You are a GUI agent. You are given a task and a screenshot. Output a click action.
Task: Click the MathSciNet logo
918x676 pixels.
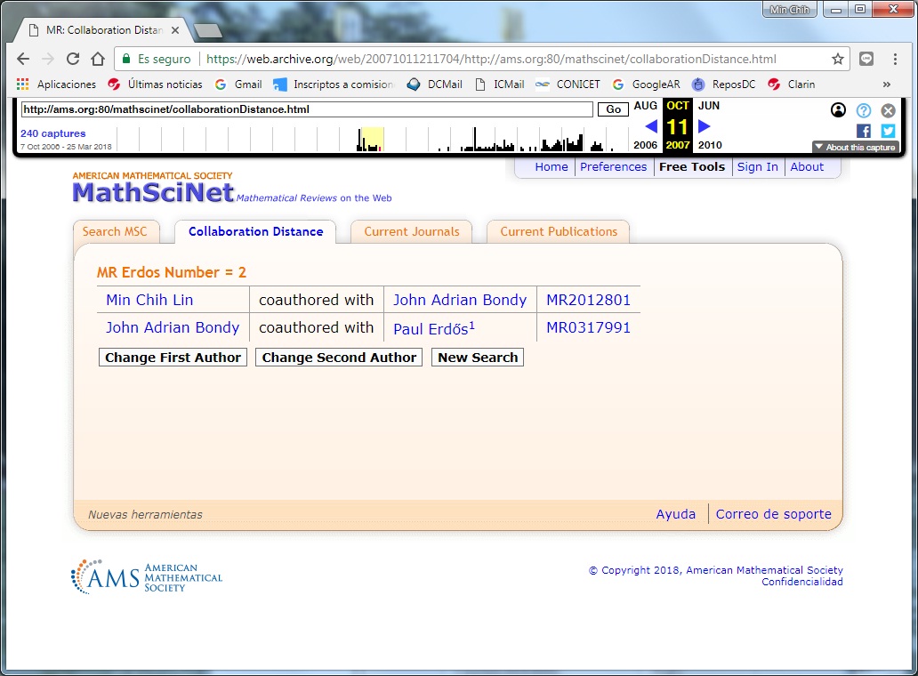click(x=153, y=192)
